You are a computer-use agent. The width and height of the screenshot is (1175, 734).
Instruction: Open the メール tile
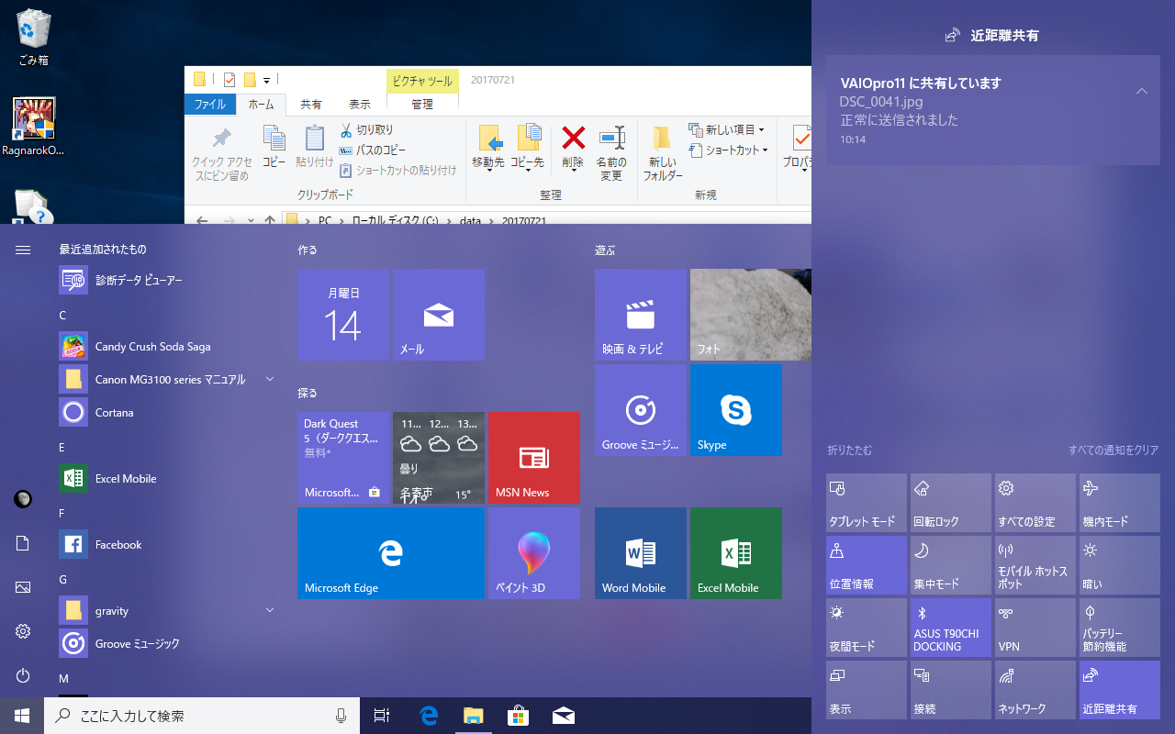click(439, 315)
